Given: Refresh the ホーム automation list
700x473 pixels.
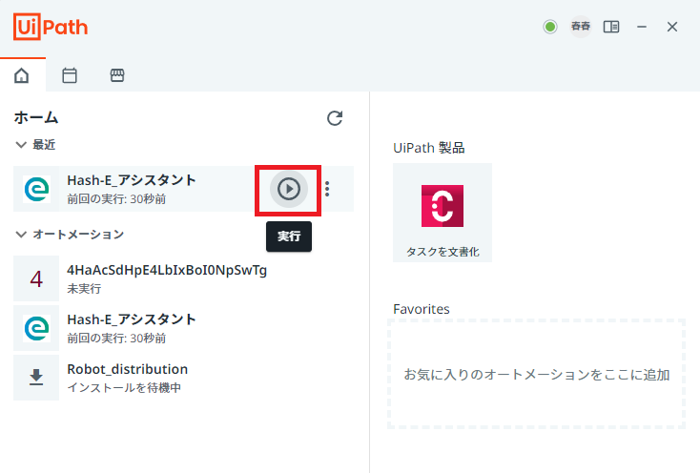Looking at the screenshot, I should pos(335,118).
